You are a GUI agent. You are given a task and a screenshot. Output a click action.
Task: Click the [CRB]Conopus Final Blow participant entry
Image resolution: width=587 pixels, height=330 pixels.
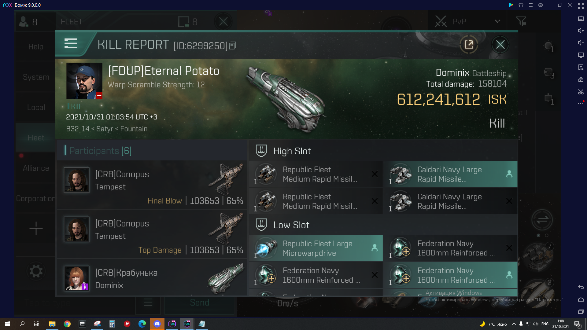point(153,185)
